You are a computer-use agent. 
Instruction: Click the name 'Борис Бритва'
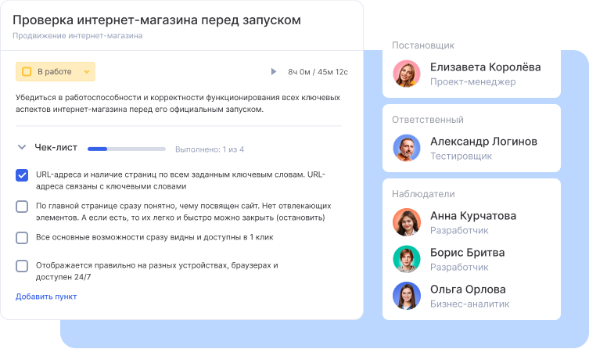tap(467, 253)
